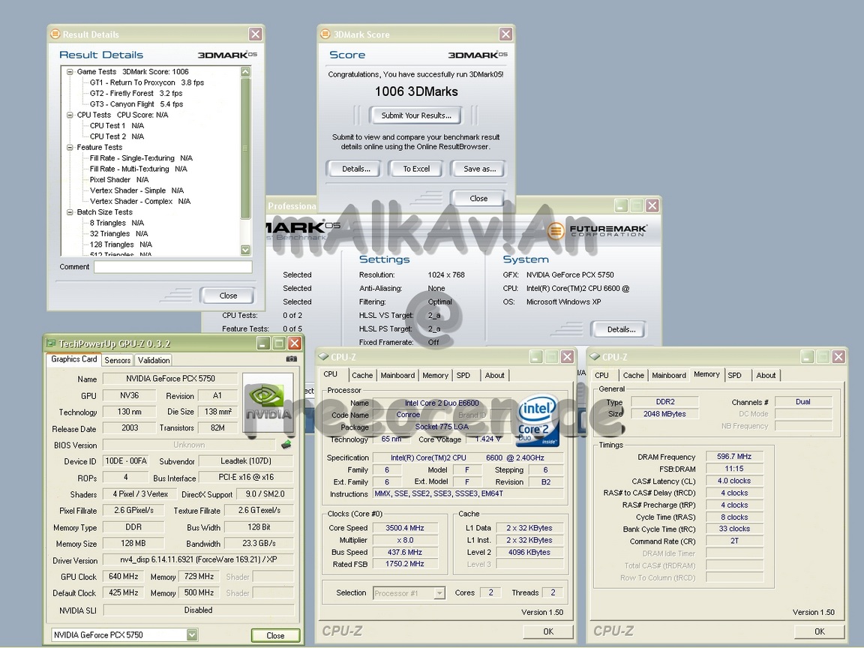The image size is (864, 648).
Task: Select the CPU Test 1 row
Action: (117, 126)
